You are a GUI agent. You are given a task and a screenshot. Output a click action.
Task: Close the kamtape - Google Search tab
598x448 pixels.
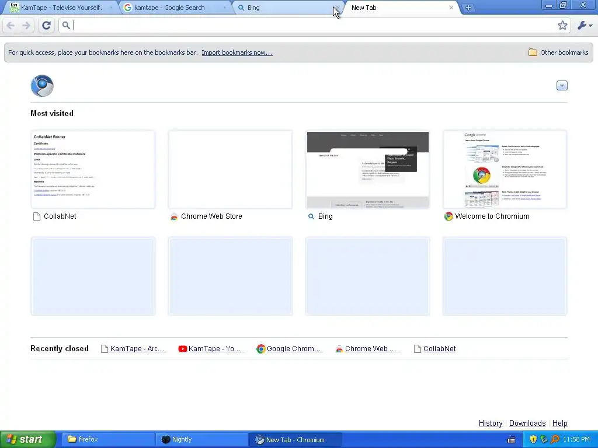225,8
